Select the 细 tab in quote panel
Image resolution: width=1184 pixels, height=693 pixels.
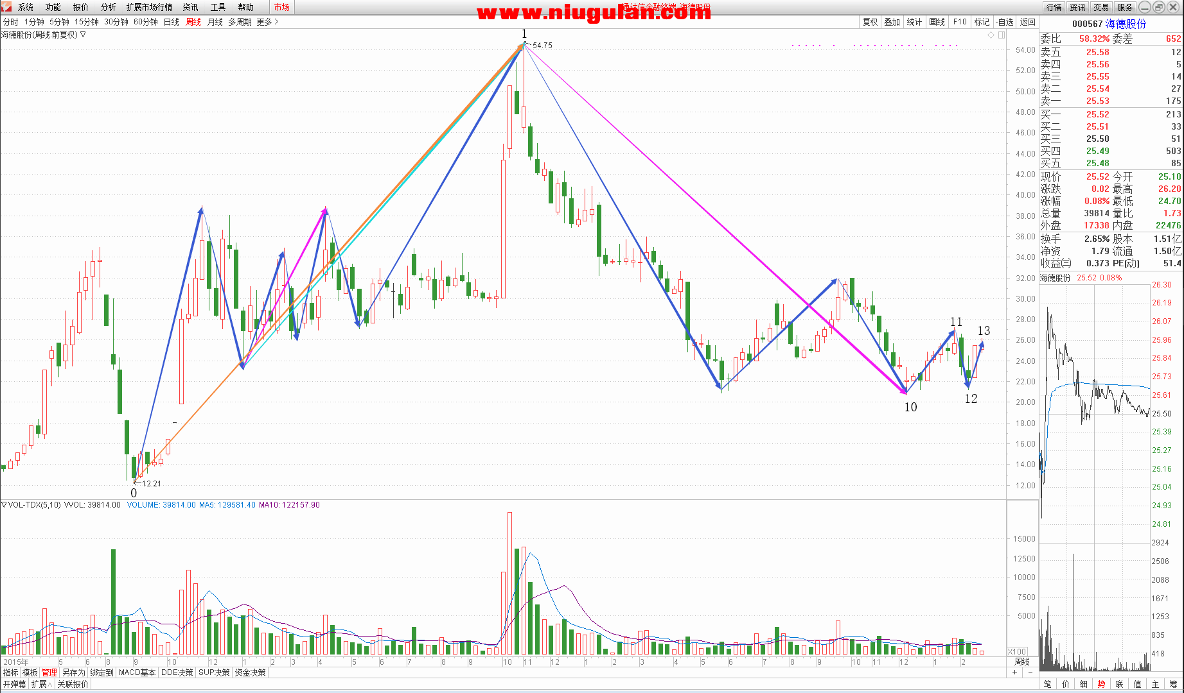[1083, 684]
